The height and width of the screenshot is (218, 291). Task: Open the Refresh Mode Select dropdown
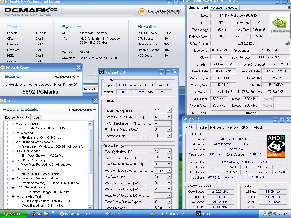coord(169,170)
